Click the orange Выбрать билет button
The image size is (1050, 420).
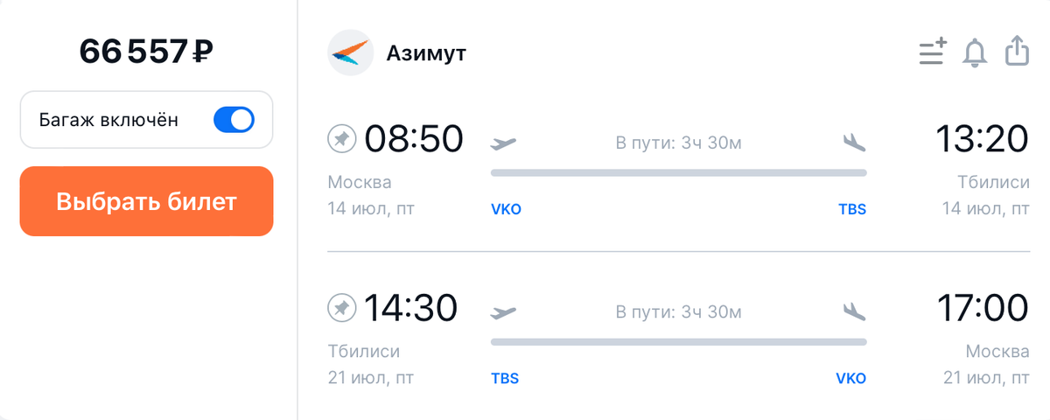[x=147, y=201]
